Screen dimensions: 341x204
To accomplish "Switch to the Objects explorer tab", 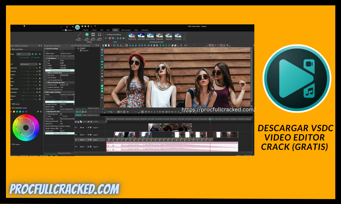I will click(93, 108).
